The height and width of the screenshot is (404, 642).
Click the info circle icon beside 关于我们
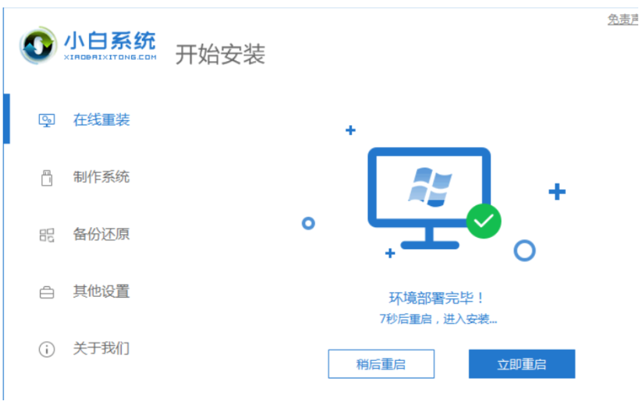pos(47,350)
